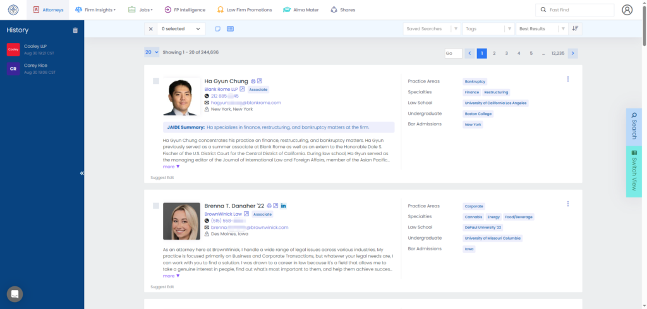
Task: Print Ha Gyun Chung's profile
Action: 253,81
